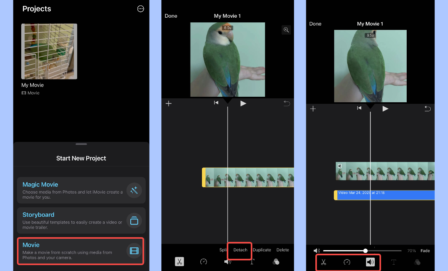
Task: Select the scissors actions tool in middle editor
Action: [x=180, y=262]
